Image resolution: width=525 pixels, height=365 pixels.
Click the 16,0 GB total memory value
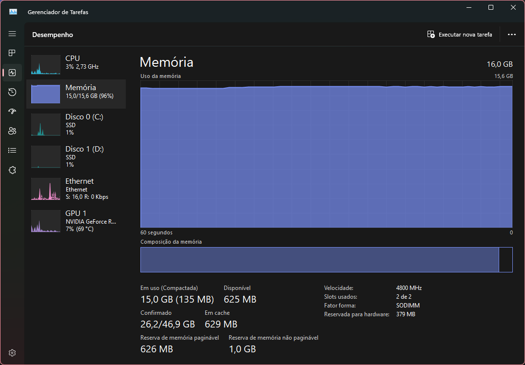[x=500, y=64]
